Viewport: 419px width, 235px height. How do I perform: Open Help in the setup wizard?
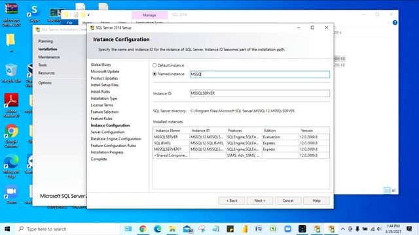(x=316, y=200)
